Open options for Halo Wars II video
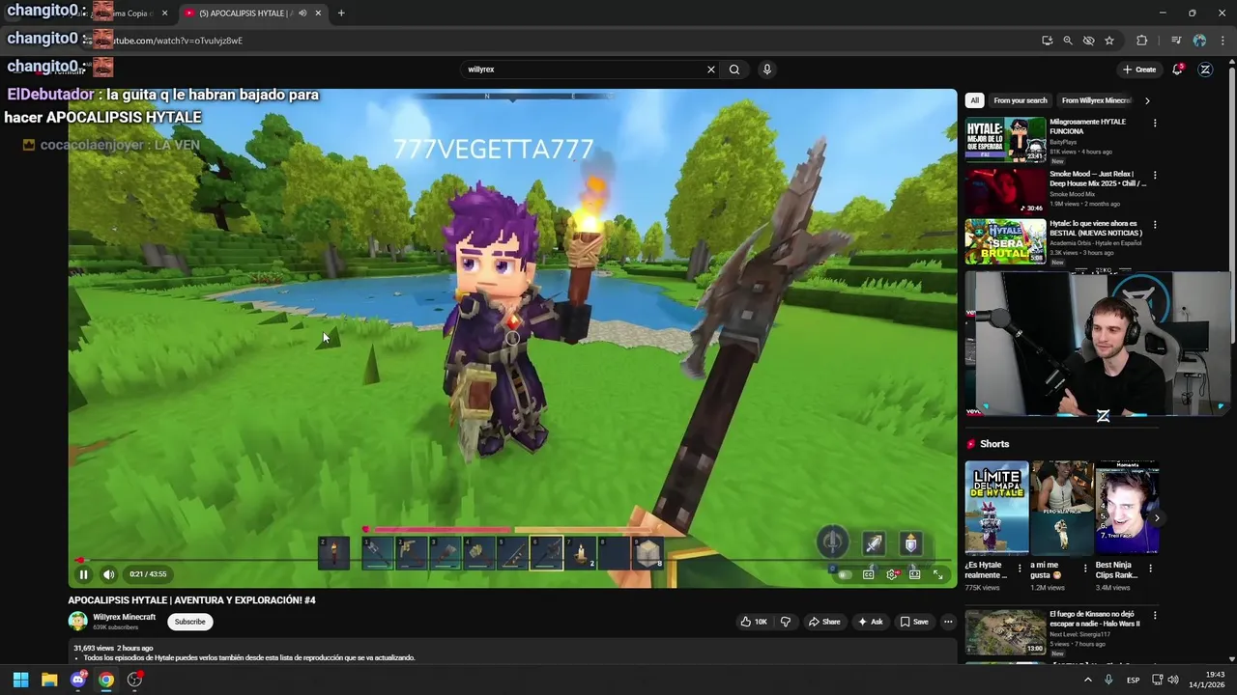Image resolution: width=1237 pixels, height=695 pixels. 1154,615
